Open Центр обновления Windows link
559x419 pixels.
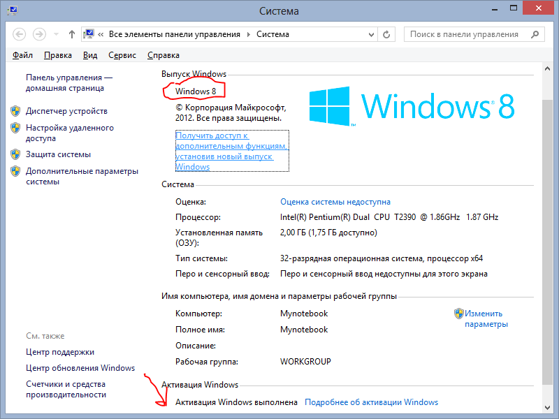(80, 368)
